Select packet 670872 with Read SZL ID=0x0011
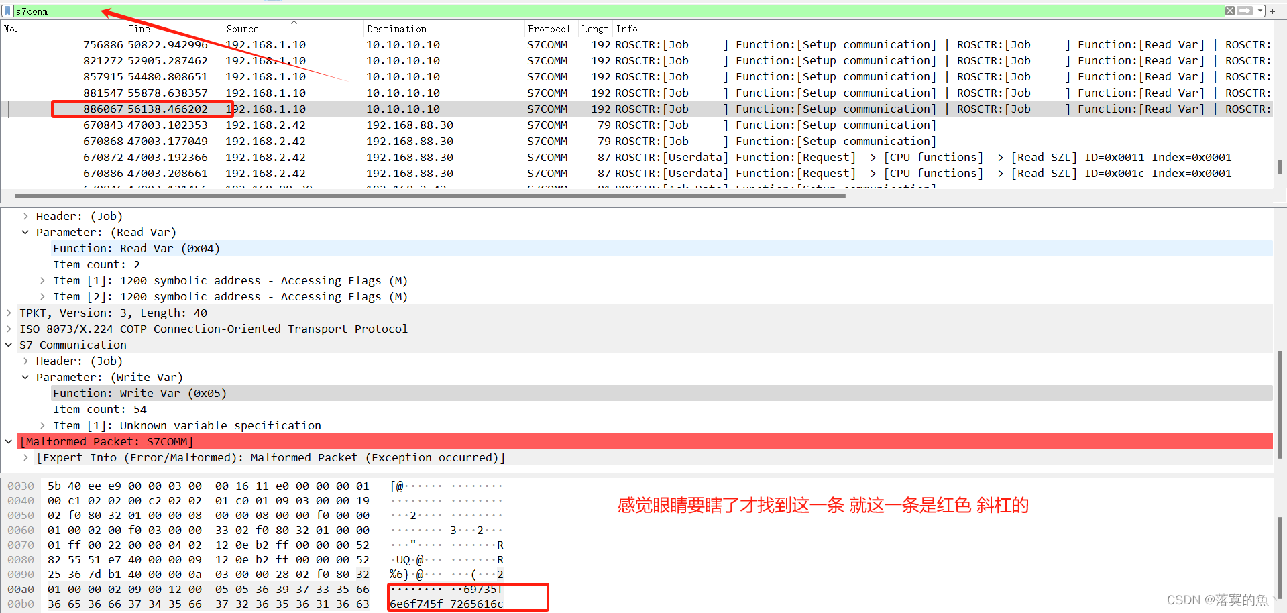The height and width of the screenshot is (613, 1287). tap(637, 157)
